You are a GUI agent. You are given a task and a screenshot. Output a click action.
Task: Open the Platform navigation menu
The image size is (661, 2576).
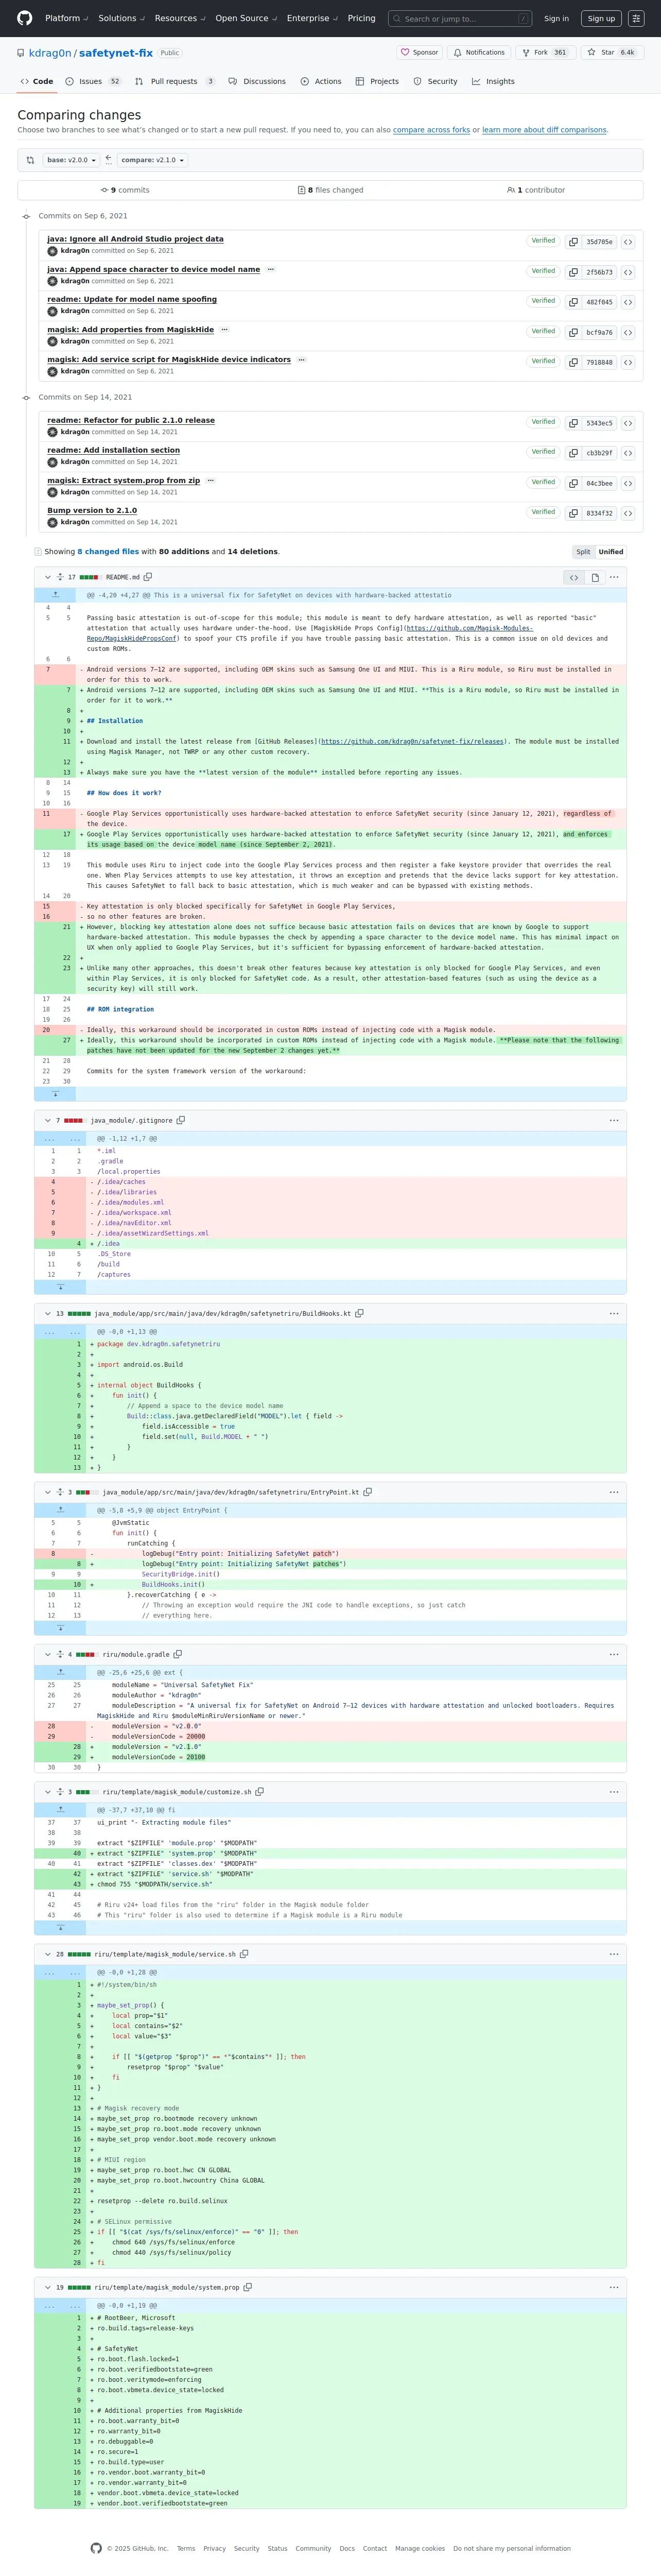67,18
